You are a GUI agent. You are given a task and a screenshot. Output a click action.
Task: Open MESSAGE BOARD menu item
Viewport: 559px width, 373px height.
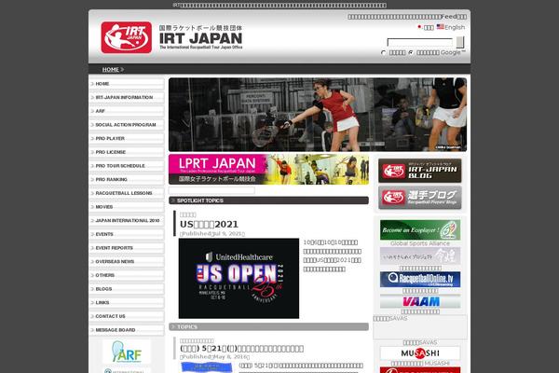[x=127, y=330]
